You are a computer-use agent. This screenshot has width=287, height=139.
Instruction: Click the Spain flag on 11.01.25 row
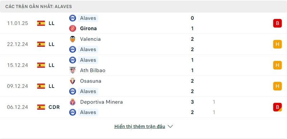(41, 23)
